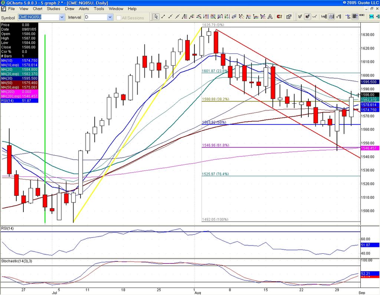
Task: Click the '1563.92 (50%)' Fibonacci label
Action: [x=214, y=122]
